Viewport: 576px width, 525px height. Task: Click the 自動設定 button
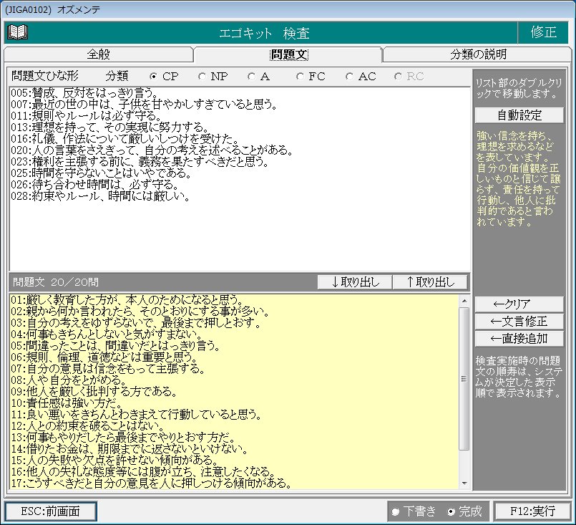point(519,115)
